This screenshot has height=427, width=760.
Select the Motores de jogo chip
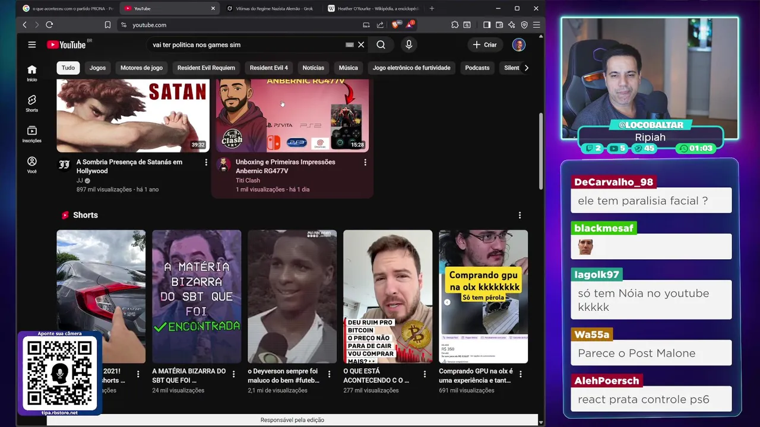pyautogui.click(x=141, y=68)
